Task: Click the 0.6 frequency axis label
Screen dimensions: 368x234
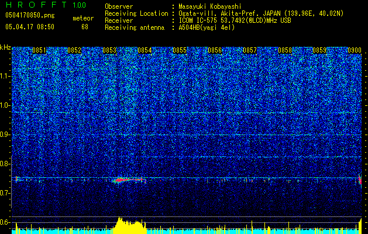Action: pyautogui.click(x=5, y=222)
